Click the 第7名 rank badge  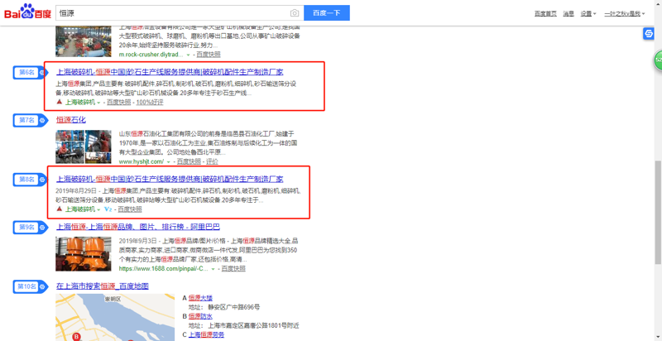click(29, 120)
